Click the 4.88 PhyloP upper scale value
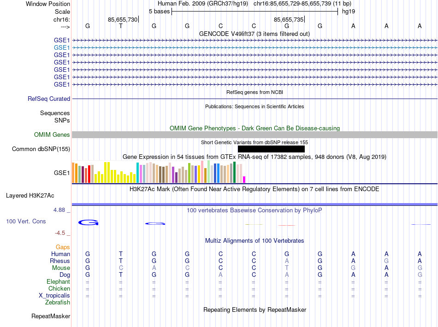The image size is (438, 327). tap(59, 210)
